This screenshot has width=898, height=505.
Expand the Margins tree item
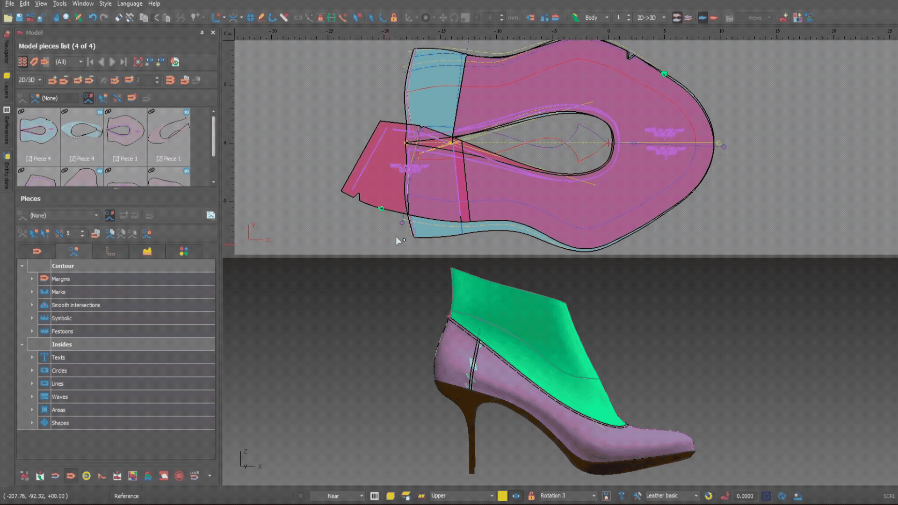(x=32, y=279)
